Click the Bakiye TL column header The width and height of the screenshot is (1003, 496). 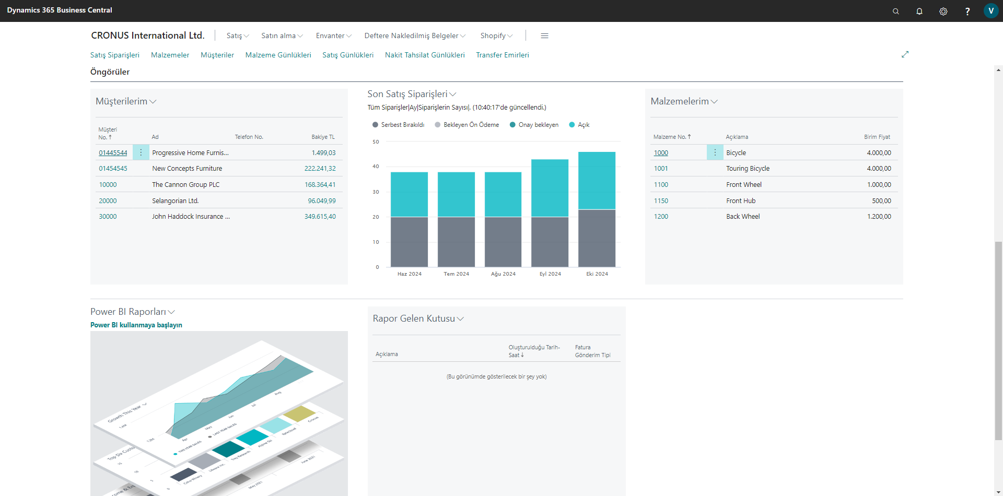coord(323,137)
